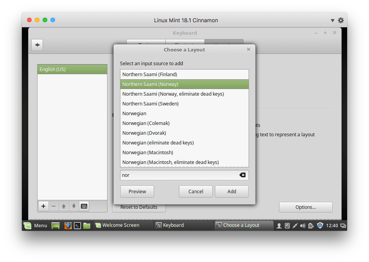The image size is (369, 262).
Task: Cancel the Choose a Layout dialog
Action: [x=195, y=191]
